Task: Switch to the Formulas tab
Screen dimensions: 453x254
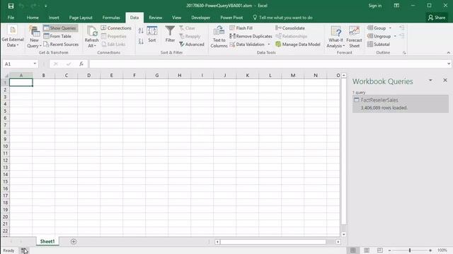Action: [111, 18]
